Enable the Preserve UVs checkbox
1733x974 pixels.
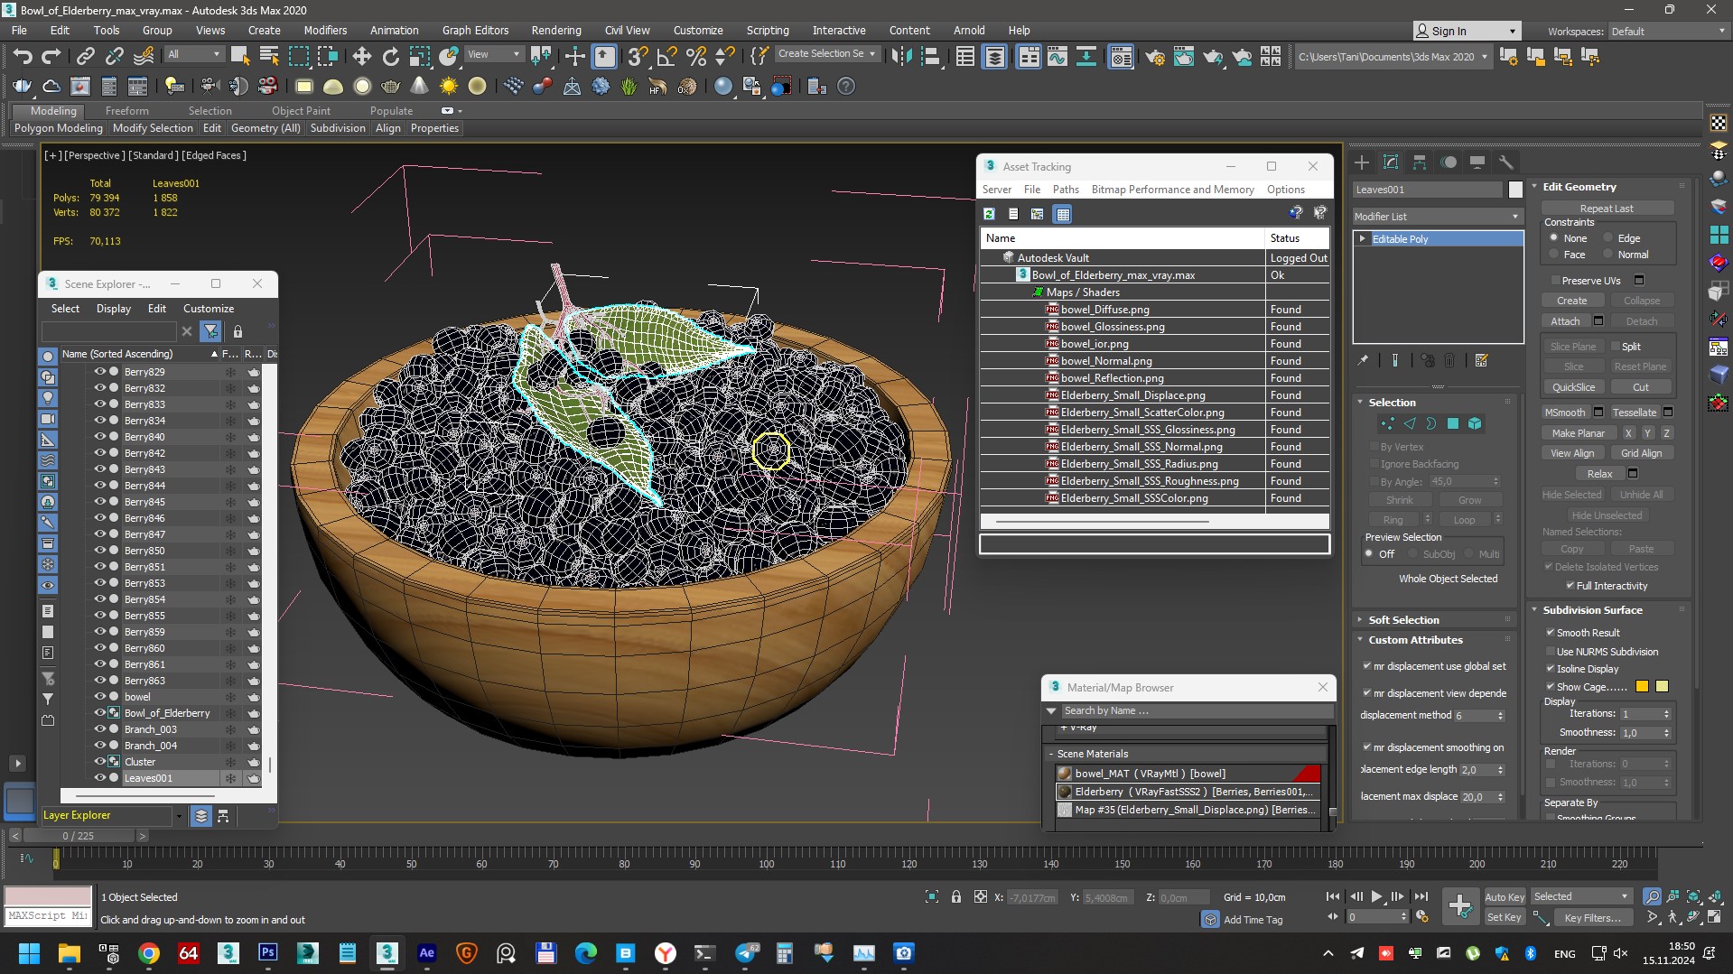1555,281
